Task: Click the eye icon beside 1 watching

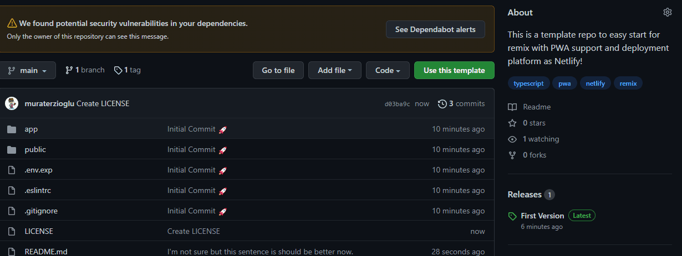Action: coord(512,139)
